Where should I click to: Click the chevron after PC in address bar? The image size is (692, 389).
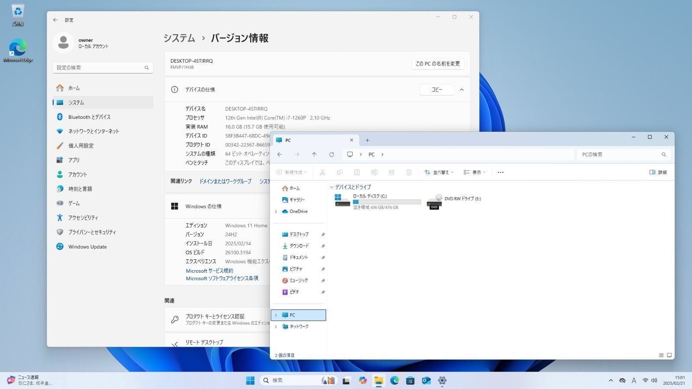(x=382, y=154)
